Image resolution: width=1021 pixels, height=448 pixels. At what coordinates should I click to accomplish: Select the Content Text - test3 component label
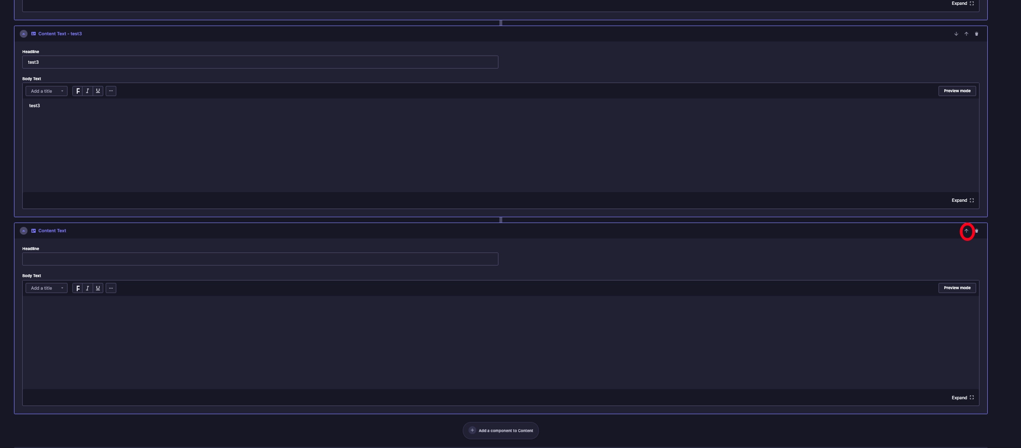click(60, 34)
